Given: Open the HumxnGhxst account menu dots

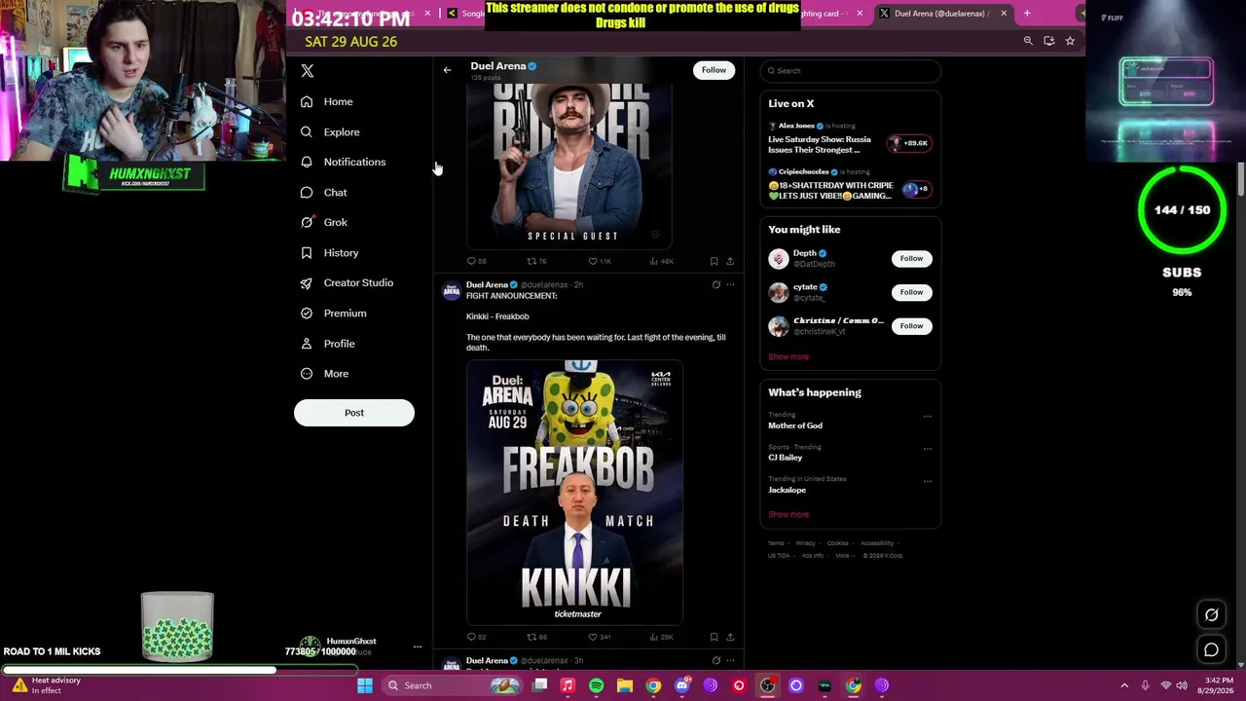Looking at the screenshot, I should pos(418,646).
